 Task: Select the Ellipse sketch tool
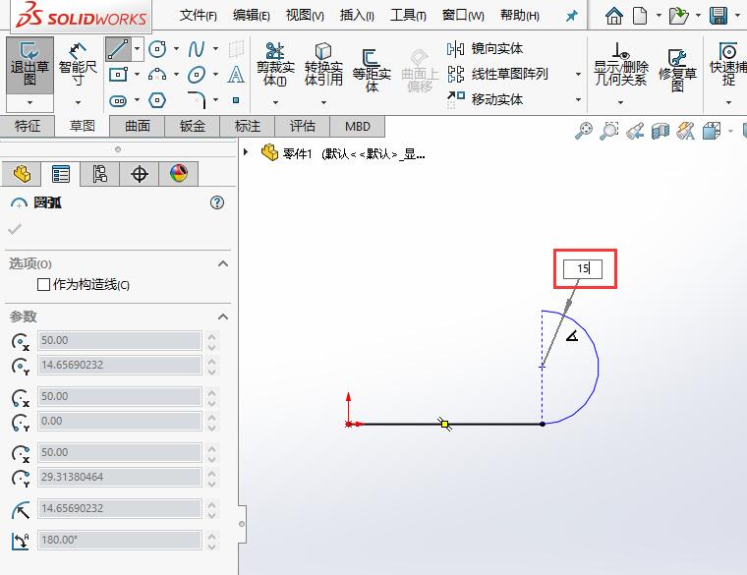[197, 75]
